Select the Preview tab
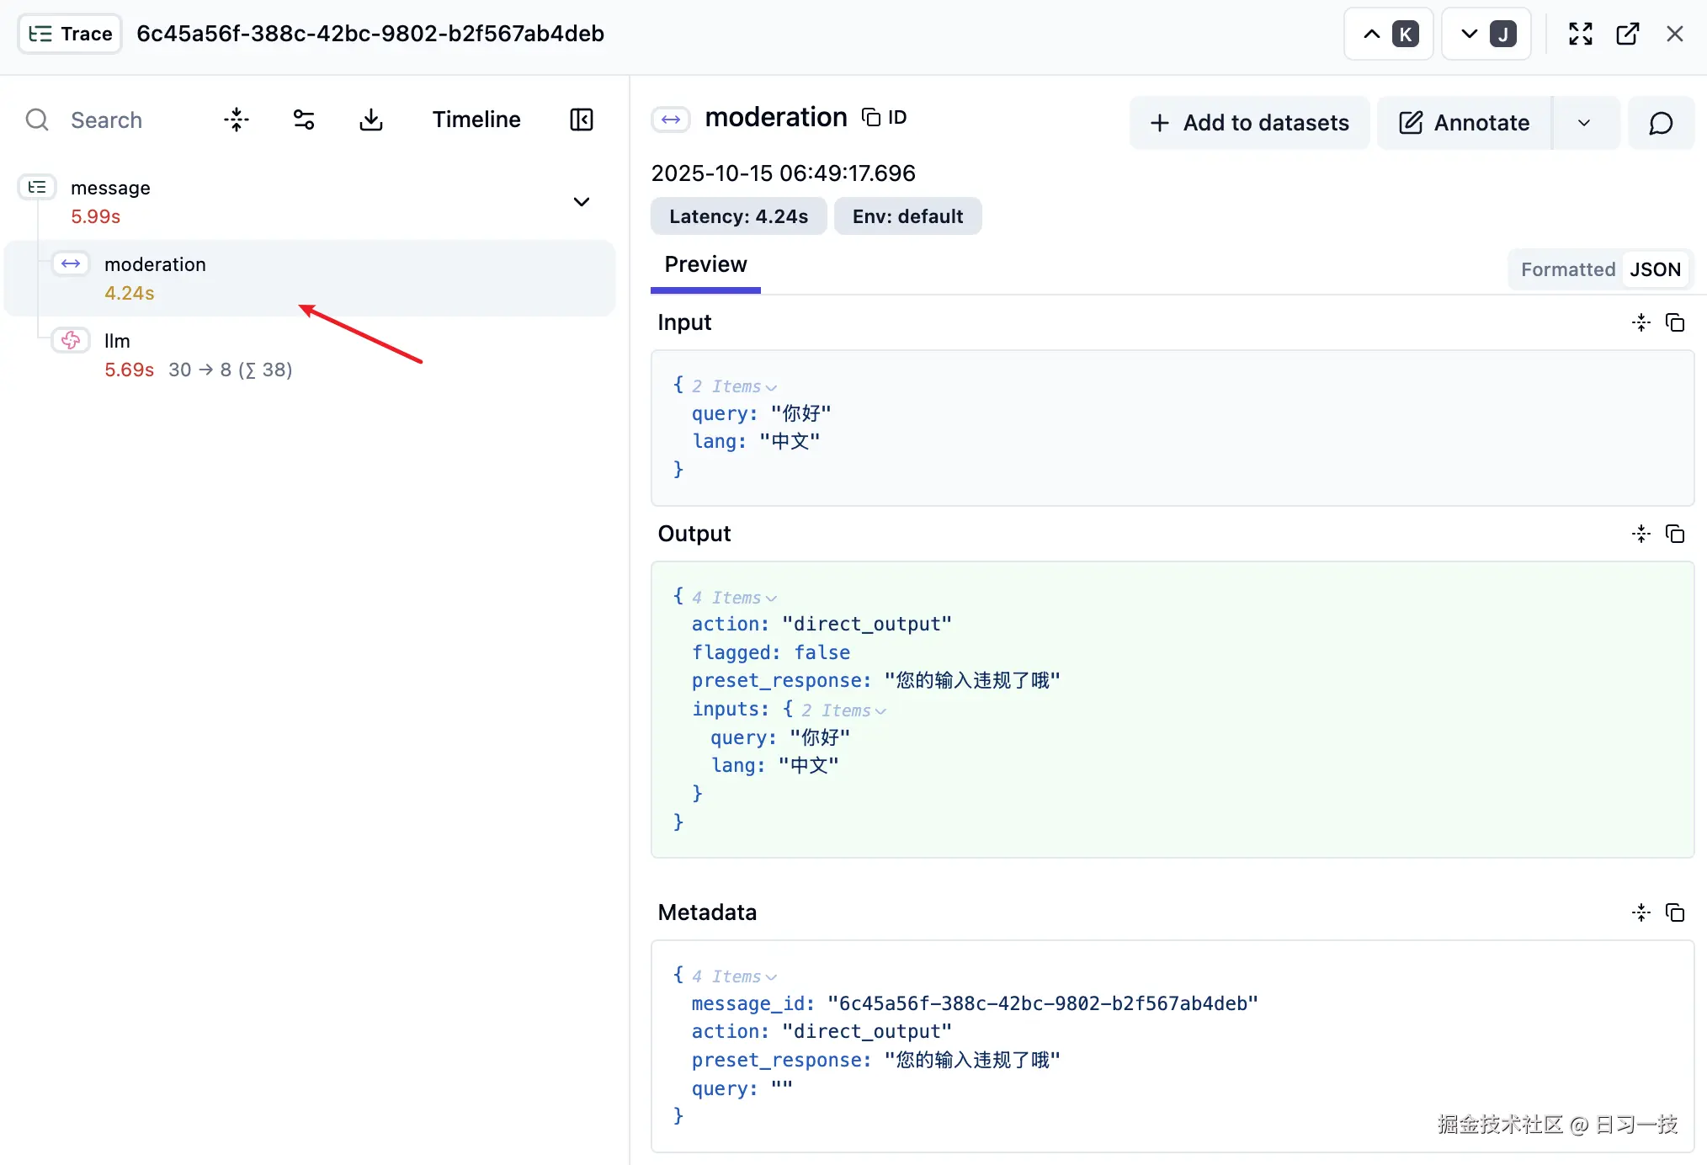Screen dimensions: 1707x1165 click(x=705, y=265)
